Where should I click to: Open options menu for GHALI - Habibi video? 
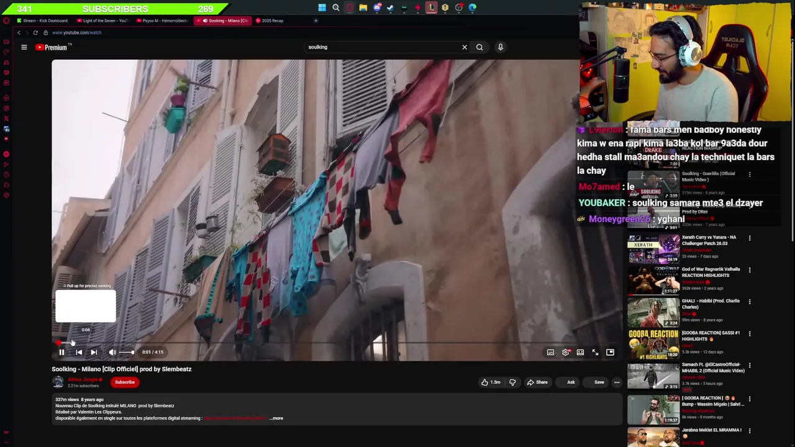[x=750, y=302]
